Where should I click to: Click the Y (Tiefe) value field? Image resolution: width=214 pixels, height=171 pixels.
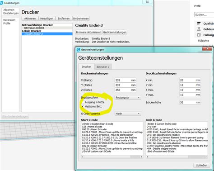126,85
